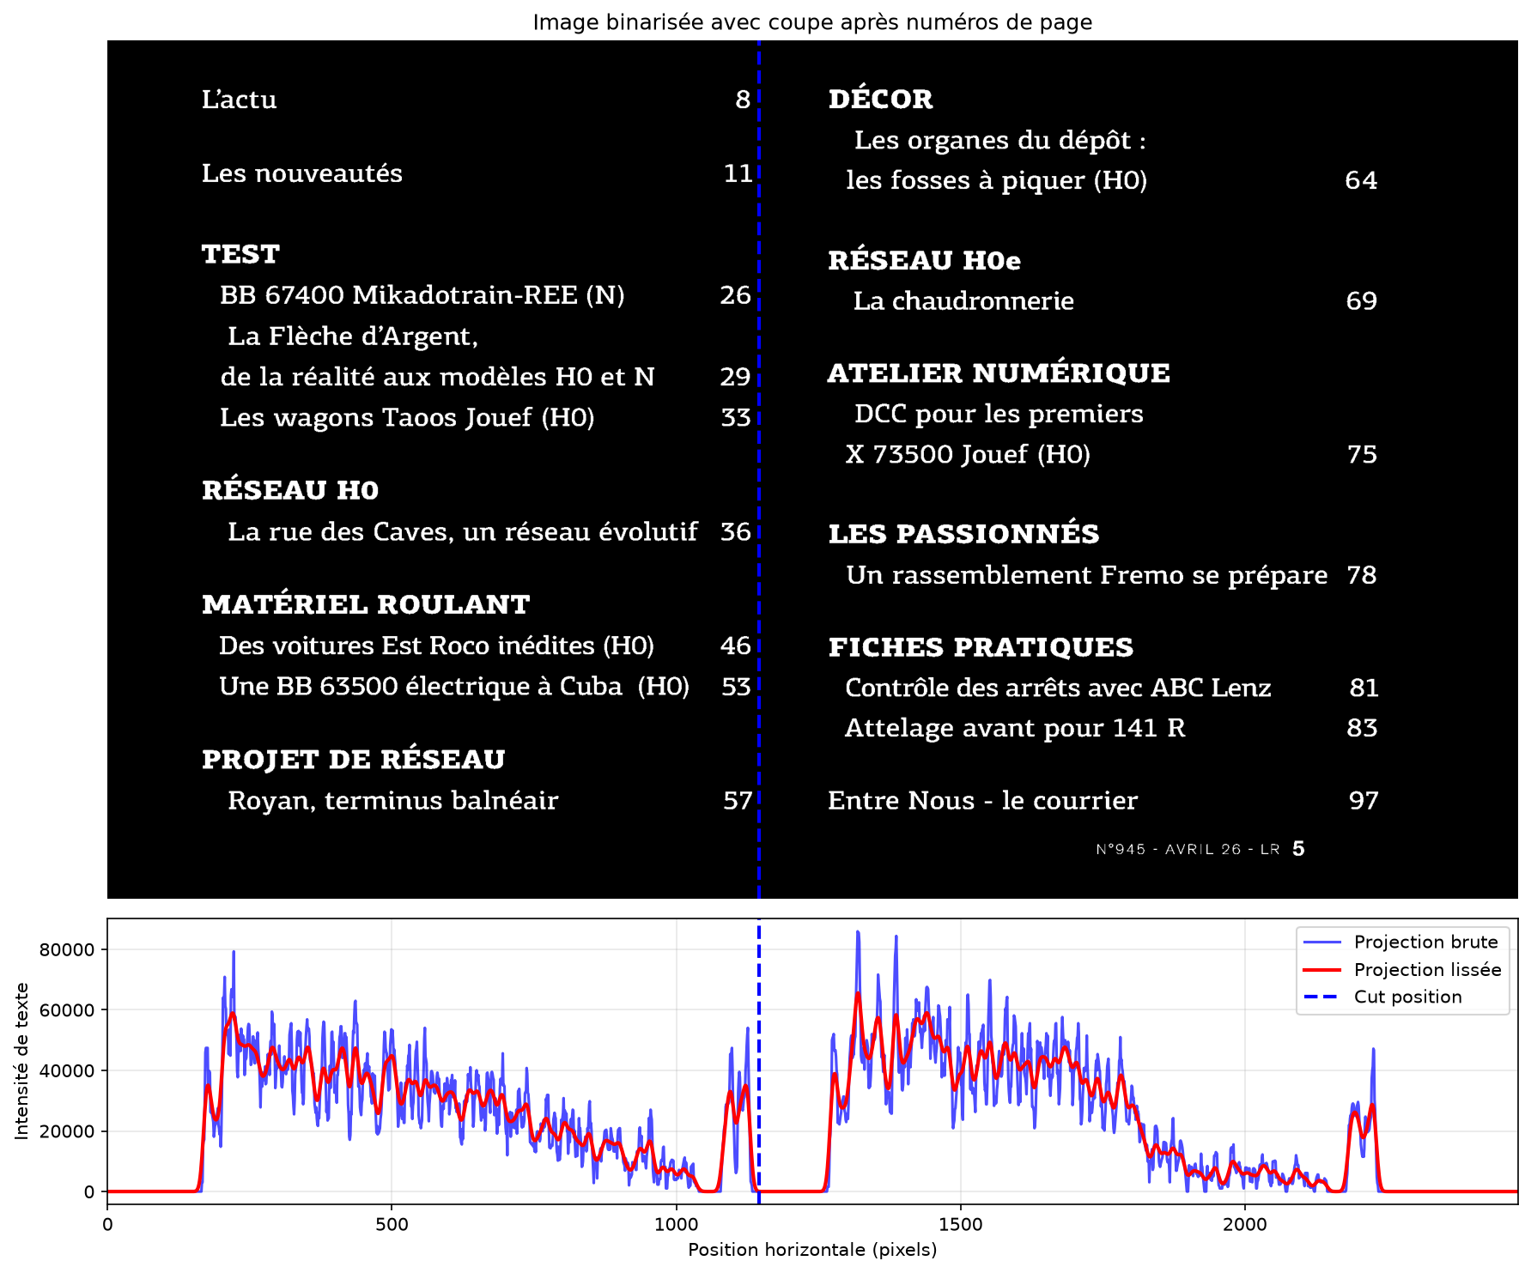The height and width of the screenshot is (1273, 1531).
Task: Click page number 29
Action: [x=736, y=377]
